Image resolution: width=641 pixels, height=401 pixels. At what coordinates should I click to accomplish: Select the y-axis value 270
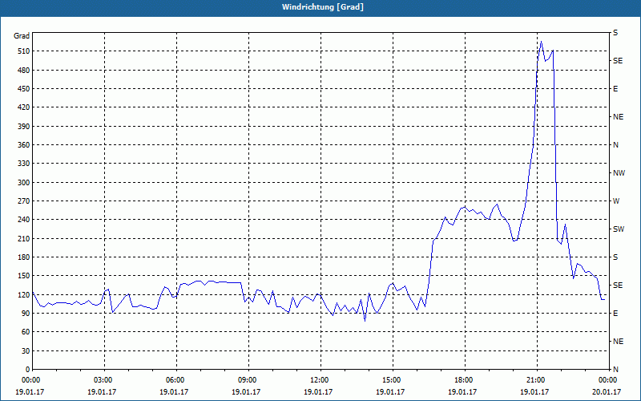click(x=24, y=201)
